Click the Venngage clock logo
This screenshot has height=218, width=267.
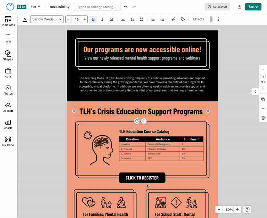(10, 7)
